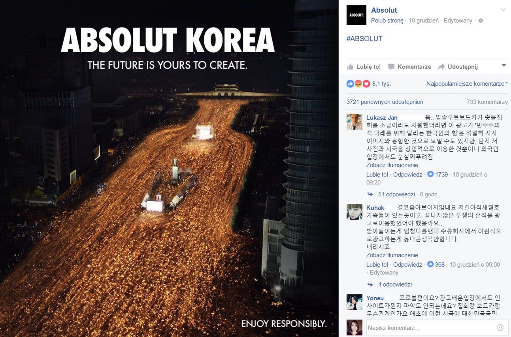Click the Udostępnij share button
Image resolution: width=511 pixels, height=337 pixels.
click(x=458, y=67)
